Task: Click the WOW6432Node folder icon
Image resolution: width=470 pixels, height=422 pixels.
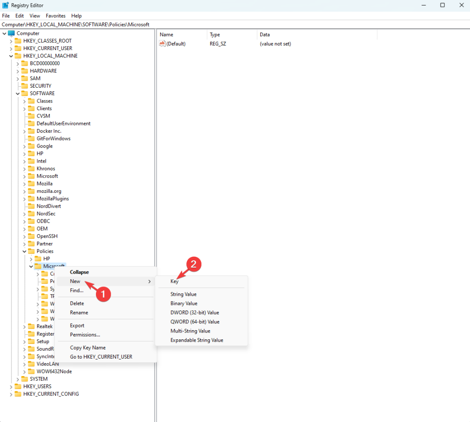Action: pyautogui.click(x=31, y=371)
